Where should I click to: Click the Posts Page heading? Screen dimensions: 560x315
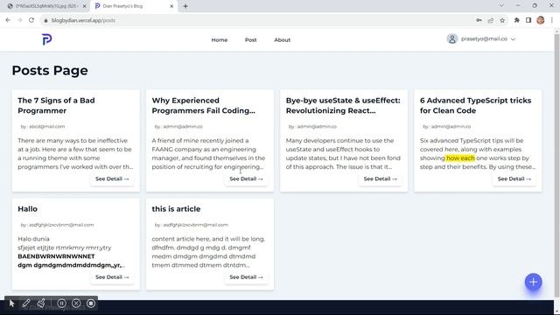point(50,70)
